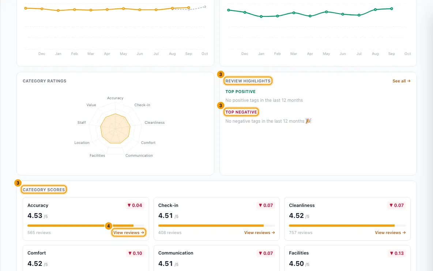The width and height of the screenshot is (433, 271).
Task: Click the Accuracy score progress bar
Action: (86, 226)
